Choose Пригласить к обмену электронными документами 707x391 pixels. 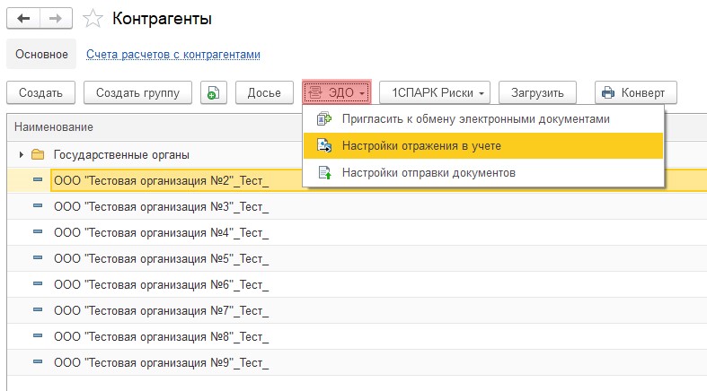(475, 118)
